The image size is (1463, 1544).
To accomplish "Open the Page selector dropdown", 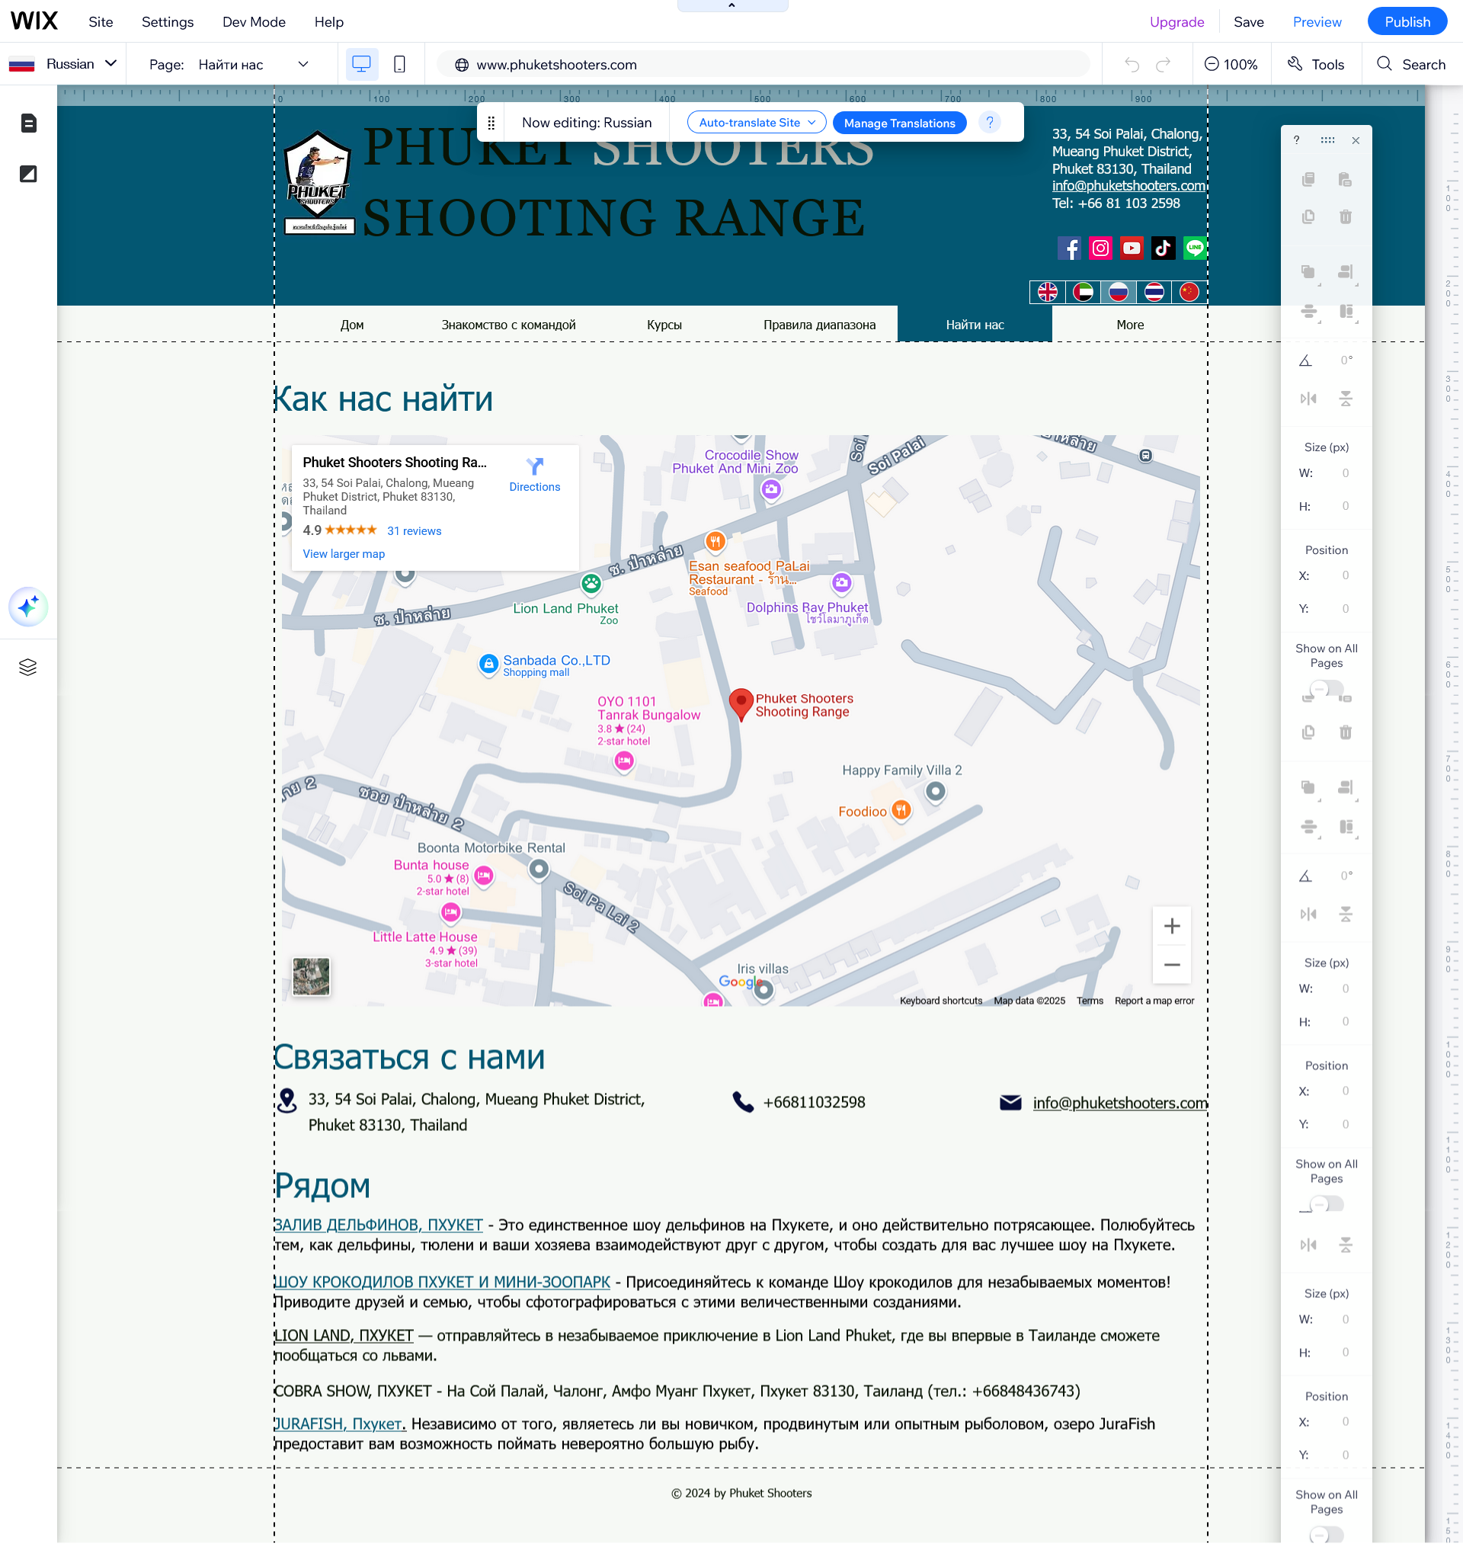I will (230, 65).
